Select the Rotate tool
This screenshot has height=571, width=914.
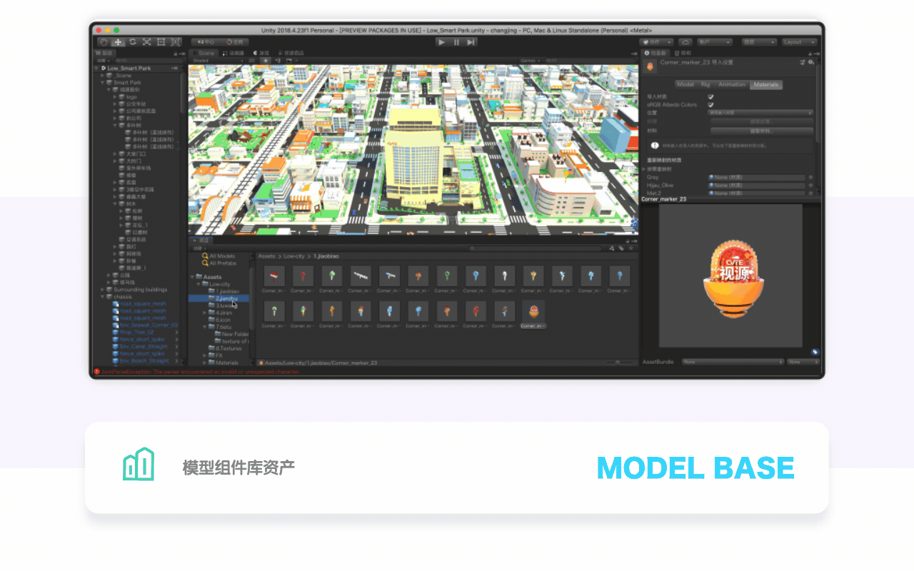pyautogui.click(x=132, y=42)
